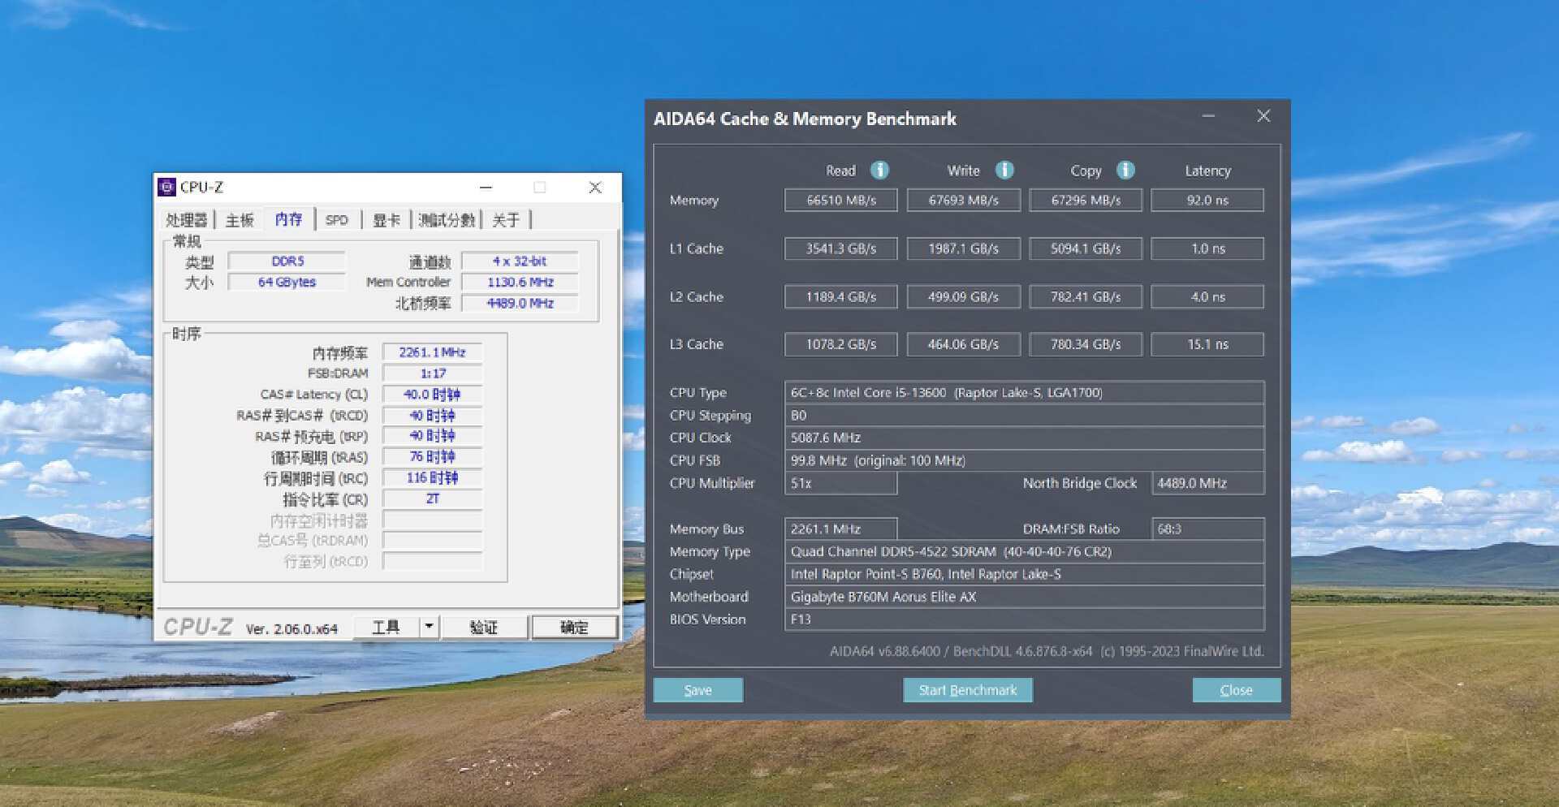Click the CPU-Z app icon in title bar
Image resolution: width=1559 pixels, height=807 pixels.
[167, 188]
